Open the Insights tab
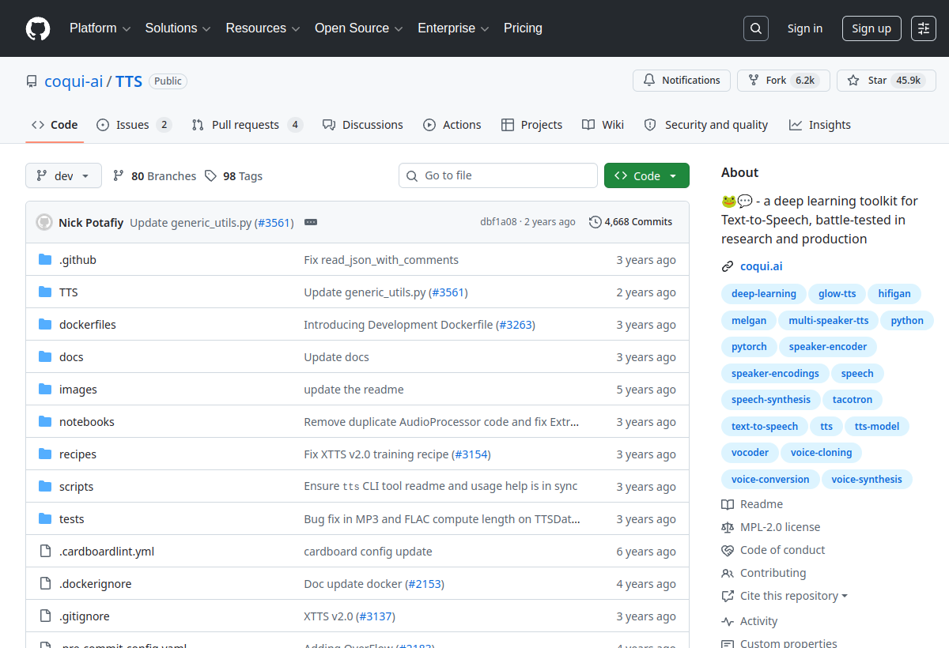949x648 pixels. click(820, 125)
